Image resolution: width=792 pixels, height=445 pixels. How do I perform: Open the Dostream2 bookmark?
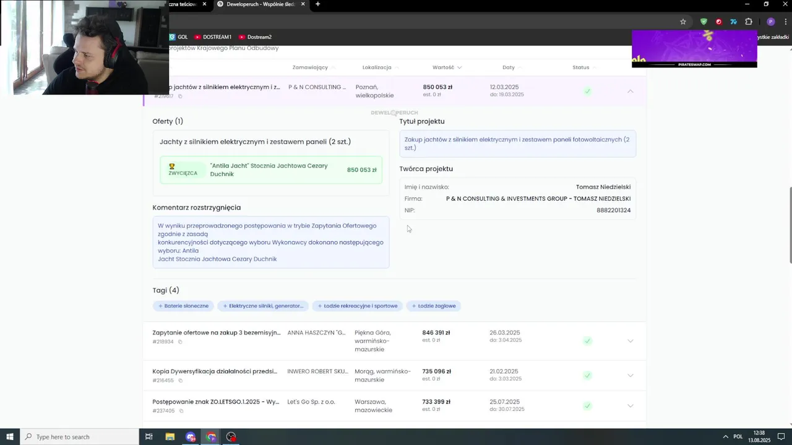click(x=255, y=37)
